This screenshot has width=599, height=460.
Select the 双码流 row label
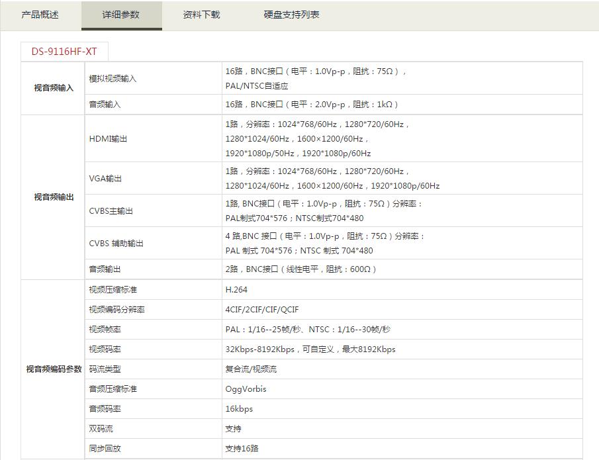tap(101, 429)
